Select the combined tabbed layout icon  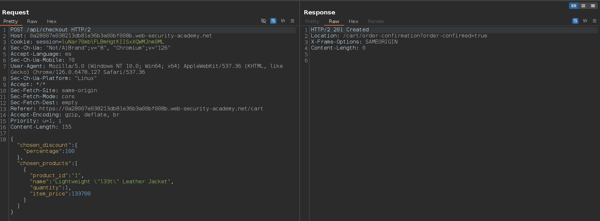coord(593,6)
